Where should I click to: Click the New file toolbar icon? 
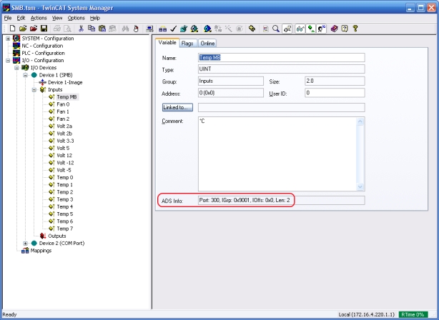click(12, 29)
